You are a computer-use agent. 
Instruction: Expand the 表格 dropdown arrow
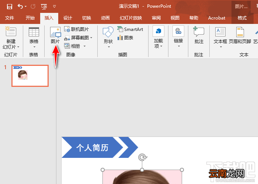(34, 47)
